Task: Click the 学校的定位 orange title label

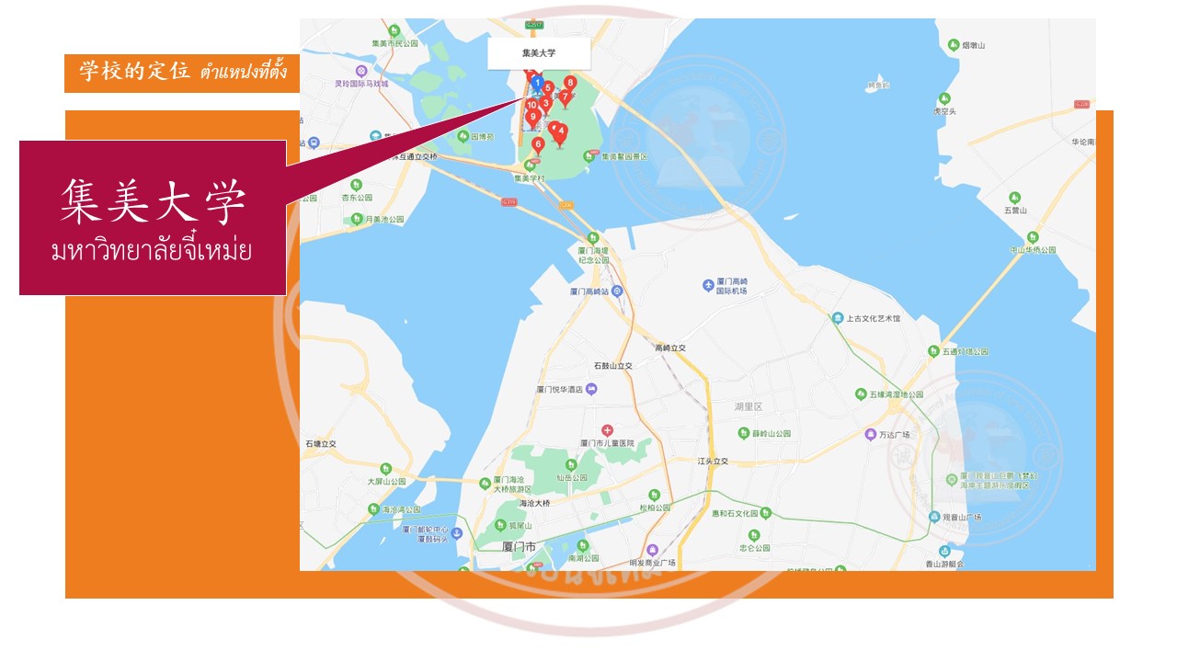Action: [182, 73]
